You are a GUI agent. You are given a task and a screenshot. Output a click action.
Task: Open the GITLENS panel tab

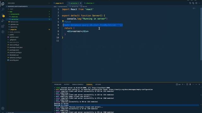(98, 84)
